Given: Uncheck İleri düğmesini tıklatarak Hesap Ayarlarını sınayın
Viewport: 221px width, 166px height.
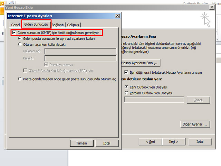Looking at the screenshot, I should (127, 73).
